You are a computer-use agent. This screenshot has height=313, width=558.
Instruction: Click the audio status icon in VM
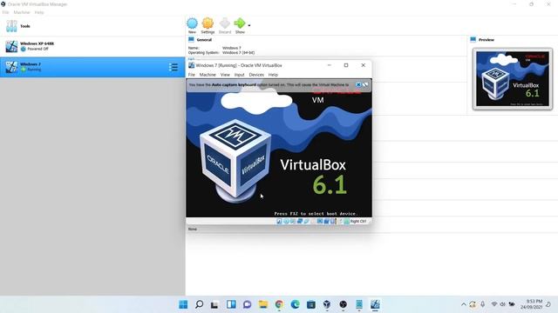point(293,221)
